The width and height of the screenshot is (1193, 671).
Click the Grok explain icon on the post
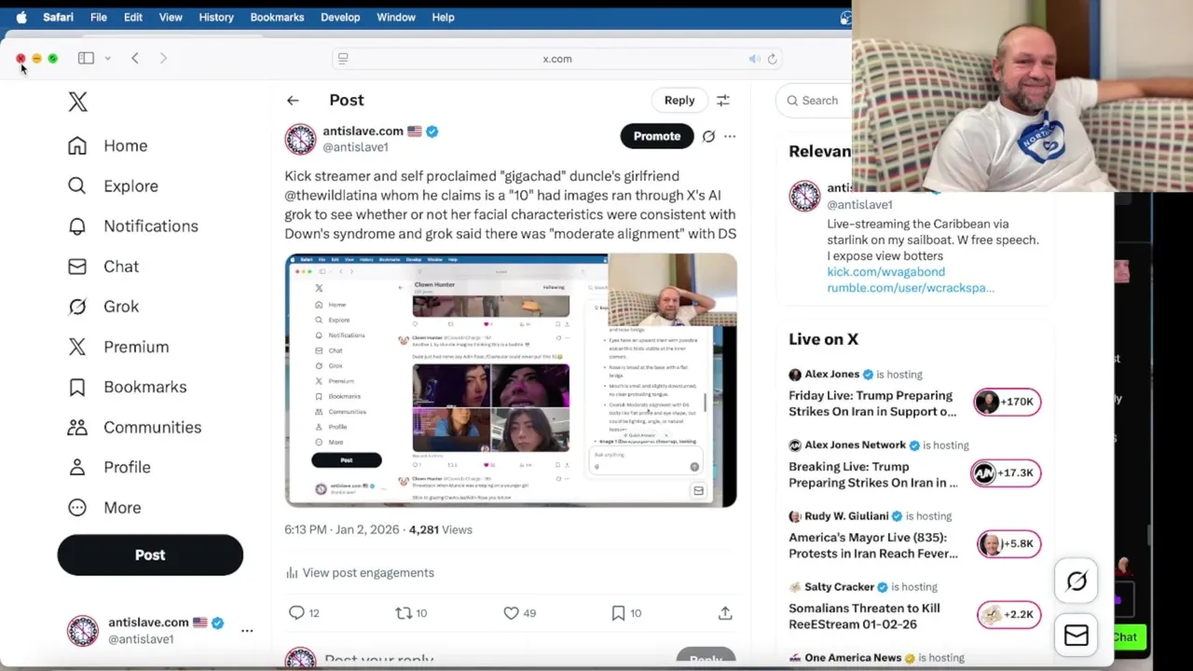(x=708, y=136)
